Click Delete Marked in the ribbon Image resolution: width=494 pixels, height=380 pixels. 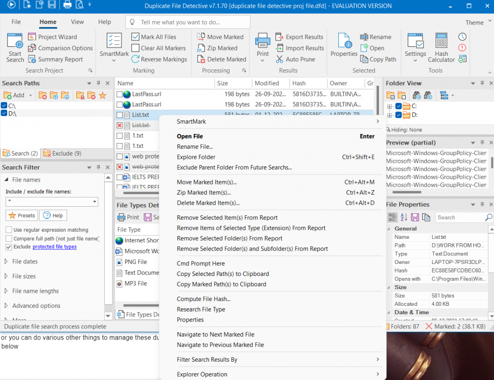tap(222, 59)
